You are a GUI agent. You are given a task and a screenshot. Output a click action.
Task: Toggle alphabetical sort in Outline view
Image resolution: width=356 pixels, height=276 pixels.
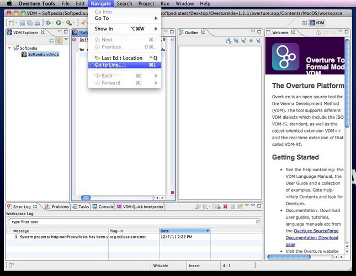229,41
